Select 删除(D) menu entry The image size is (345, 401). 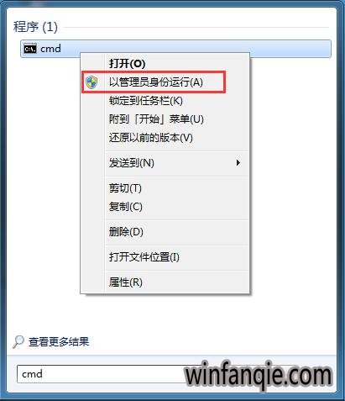pos(126,232)
